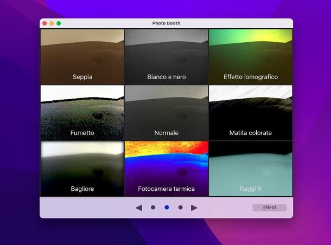Select the Seppia effect thumbnail
331x245 pixels.
click(82, 57)
